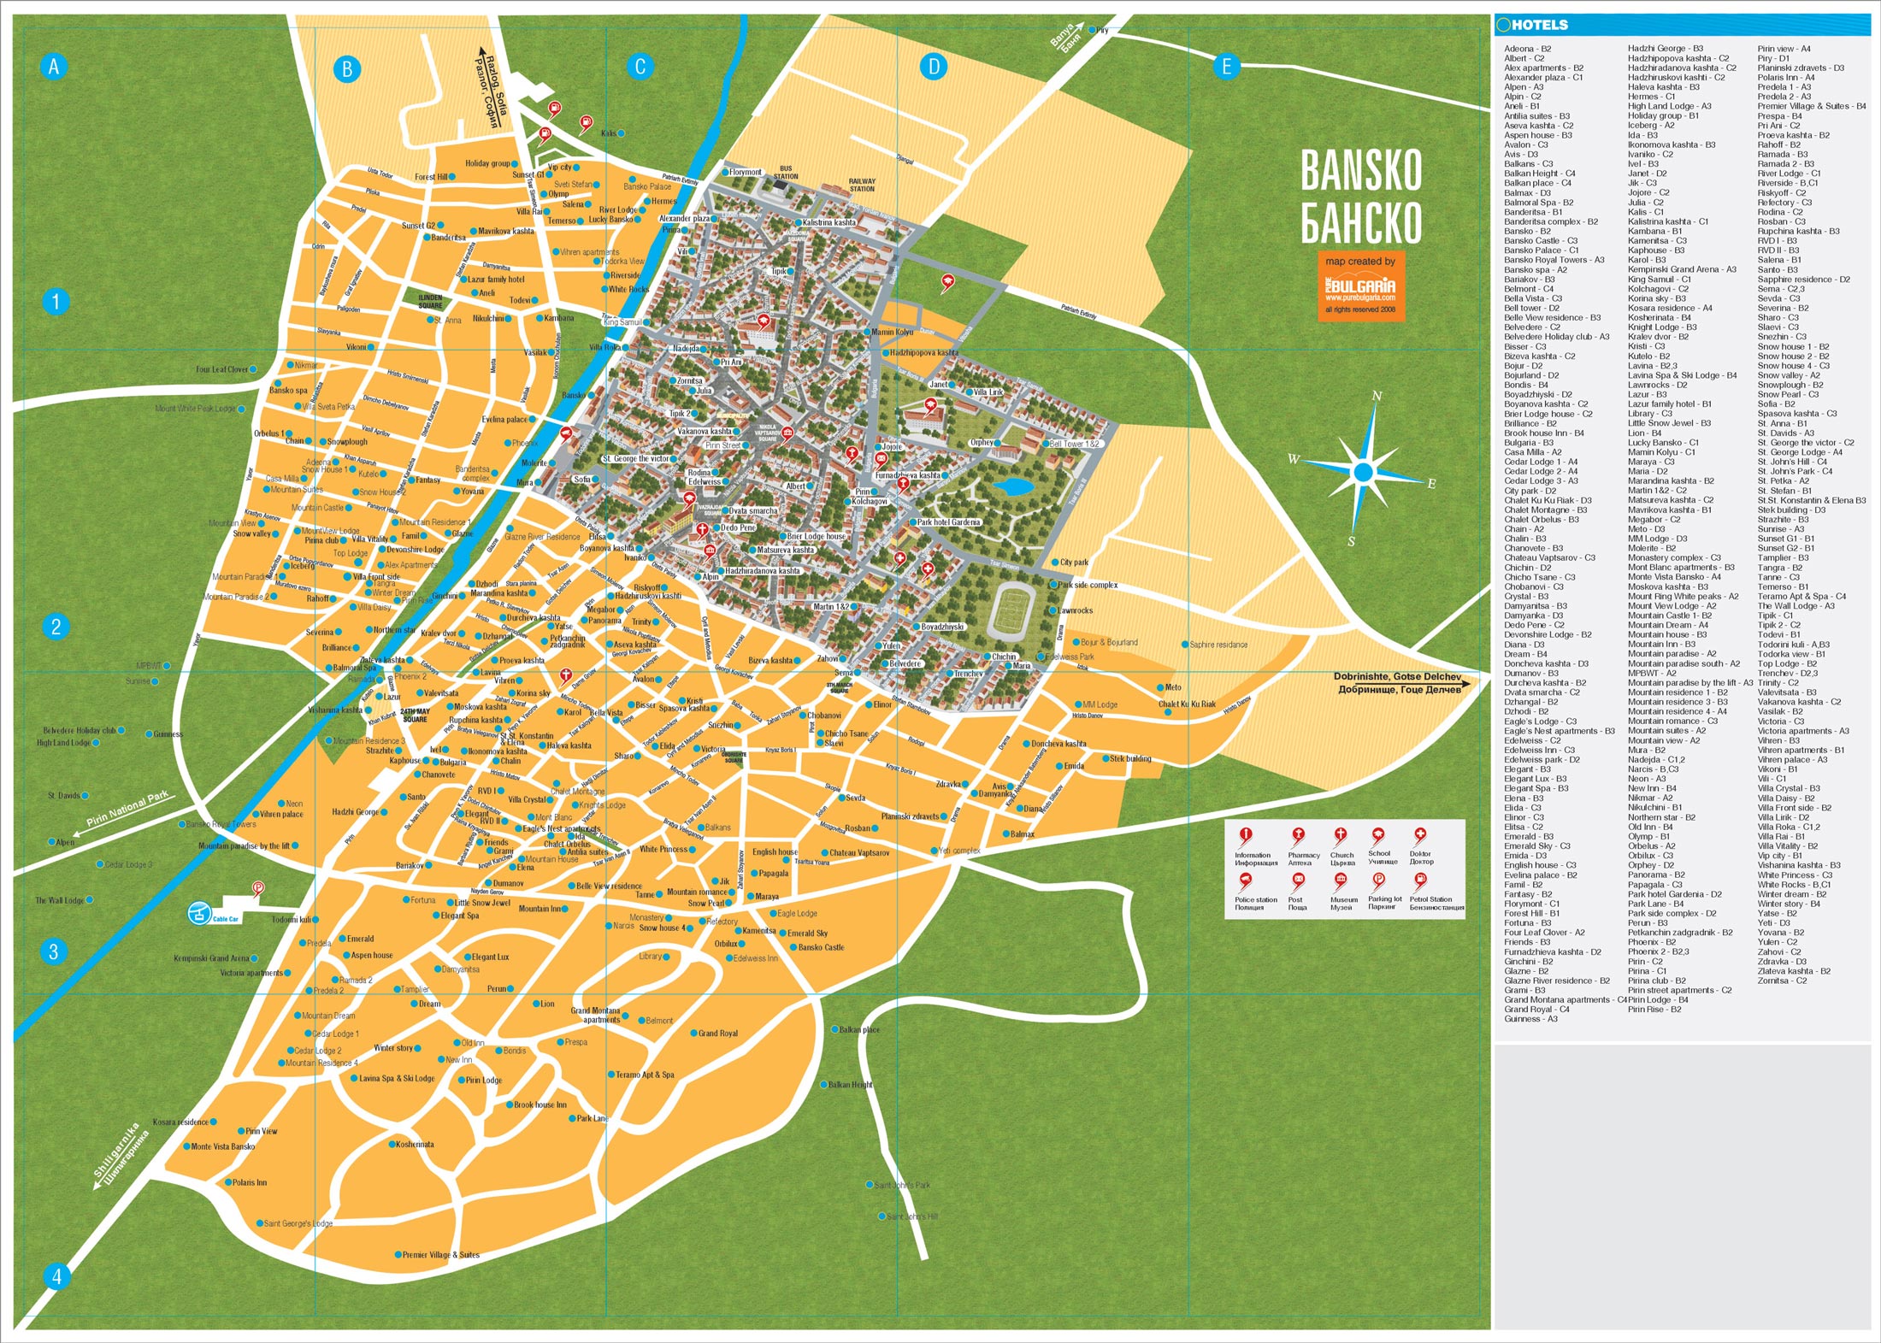Click the BUS STATION label
The height and width of the screenshot is (1343, 1881).
pos(786,173)
